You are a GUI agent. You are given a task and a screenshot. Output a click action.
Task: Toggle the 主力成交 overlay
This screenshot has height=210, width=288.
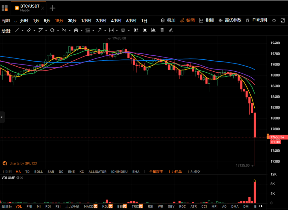(x=193, y=172)
